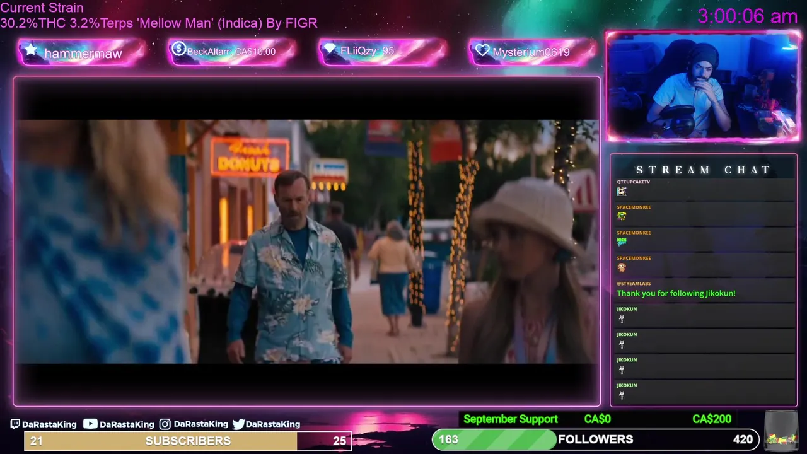Click the 'hammermaw' latest subscriber name
The image size is (807, 454).
(83, 54)
